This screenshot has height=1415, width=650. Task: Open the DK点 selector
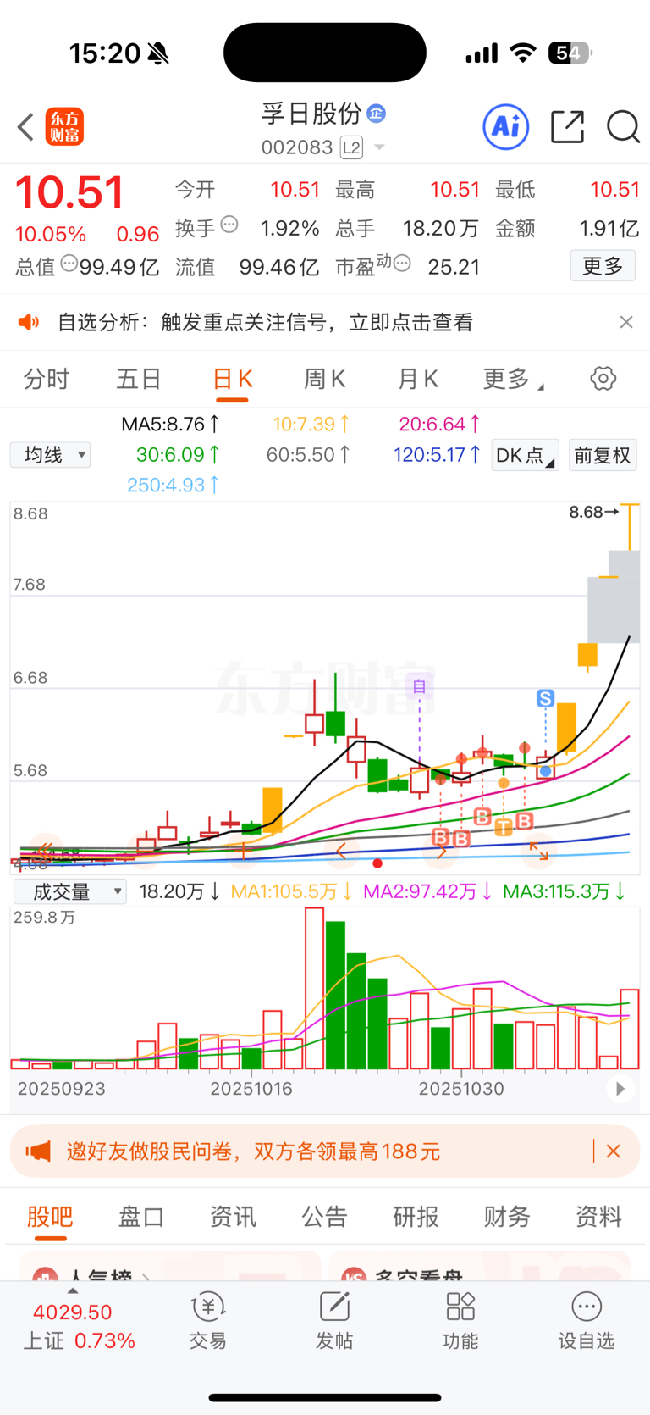point(525,455)
